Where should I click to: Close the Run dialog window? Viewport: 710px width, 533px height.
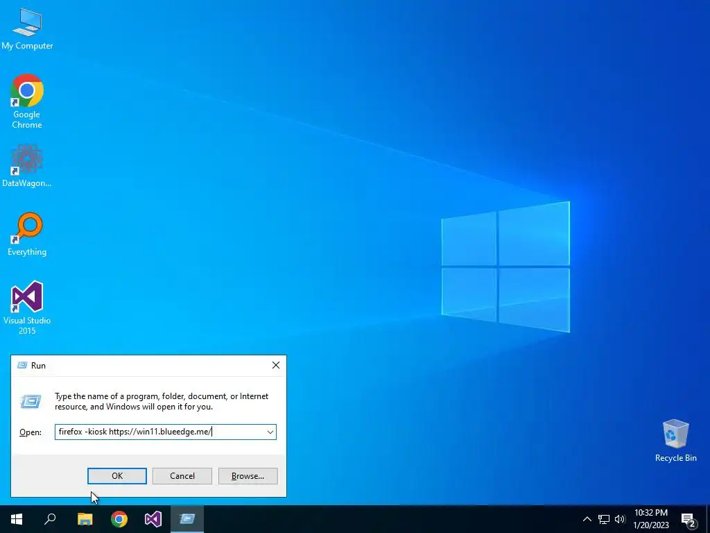[276, 365]
